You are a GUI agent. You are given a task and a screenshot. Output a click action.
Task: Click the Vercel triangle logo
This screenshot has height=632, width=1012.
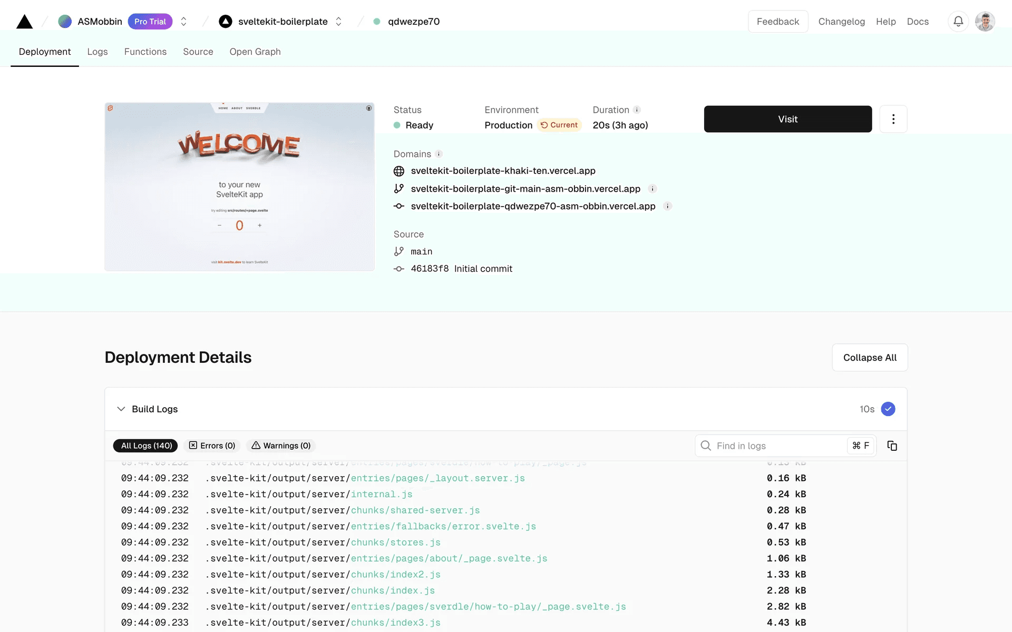click(x=24, y=22)
